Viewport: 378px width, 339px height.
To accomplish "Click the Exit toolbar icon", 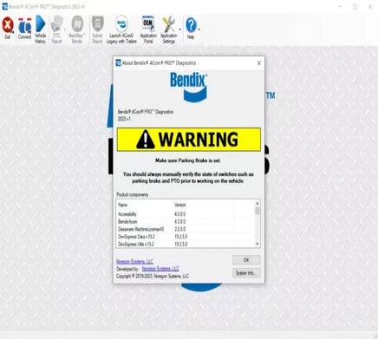I will pos(8,28).
